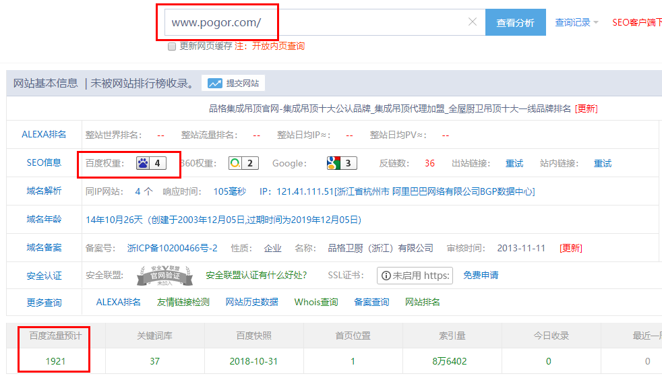Click the 免费申请 SSL link
This screenshot has width=662, height=376.
click(x=481, y=275)
